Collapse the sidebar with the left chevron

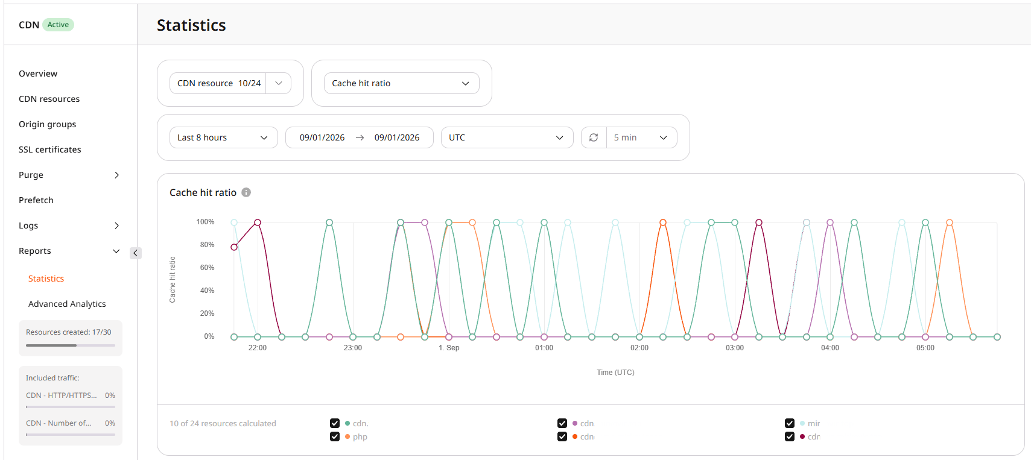[x=135, y=253]
